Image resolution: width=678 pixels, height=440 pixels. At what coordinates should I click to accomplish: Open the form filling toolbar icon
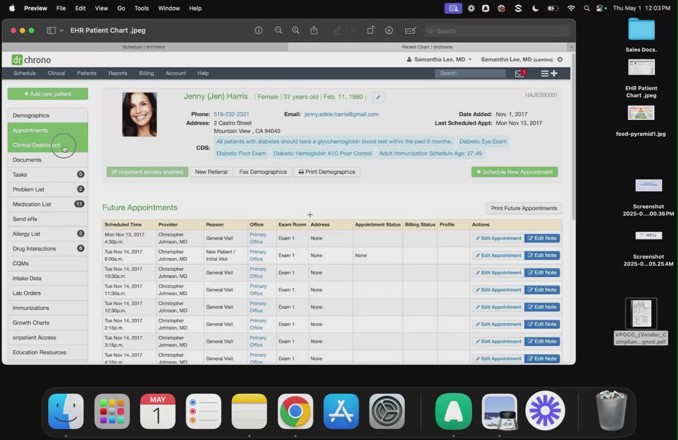(410, 31)
